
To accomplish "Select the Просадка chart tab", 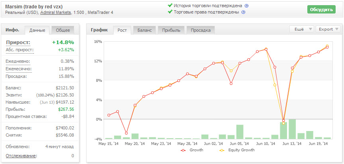I will 201,30.
